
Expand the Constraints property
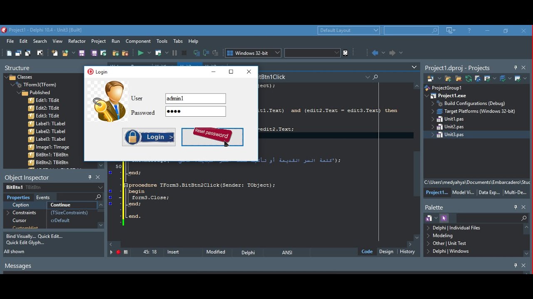8,213
